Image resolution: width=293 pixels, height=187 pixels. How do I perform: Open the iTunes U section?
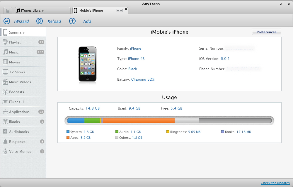pyautogui.click(x=16, y=102)
